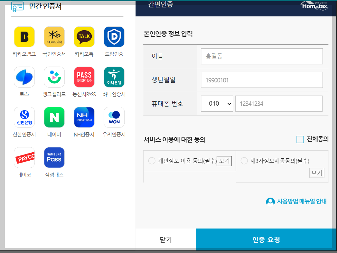Click the Hometax logo
This screenshot has width=337, height=253.
click(314, 6)
